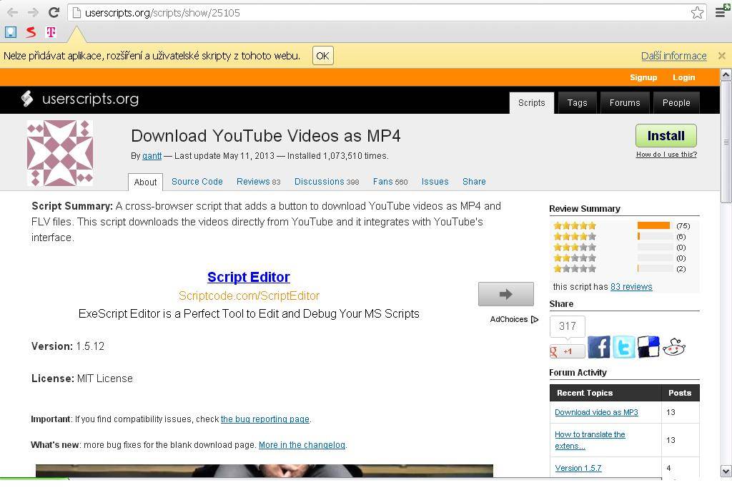This screenshot has height=498, width=732.
Task: Open the How do I use this link
Action: point(666,155)
